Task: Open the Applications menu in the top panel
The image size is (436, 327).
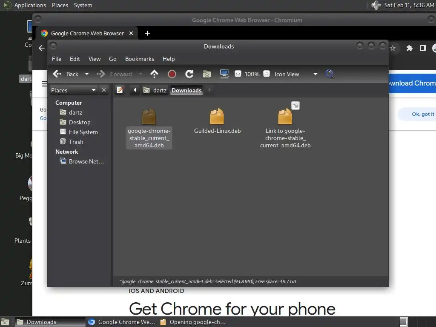Action: coord(30,5)
